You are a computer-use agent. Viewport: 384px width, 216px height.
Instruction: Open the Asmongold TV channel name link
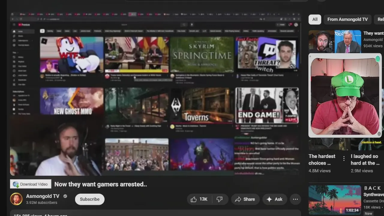pos(43,196)
